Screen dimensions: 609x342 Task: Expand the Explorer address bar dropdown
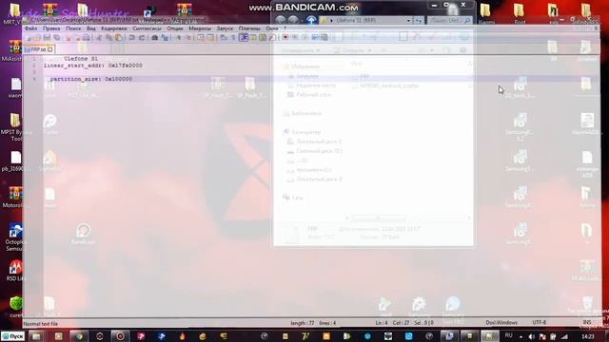click(408, 20)
